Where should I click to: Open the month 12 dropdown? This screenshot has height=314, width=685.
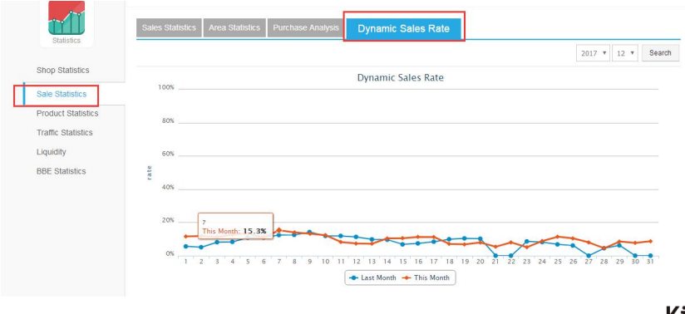[x=625, y=53]
